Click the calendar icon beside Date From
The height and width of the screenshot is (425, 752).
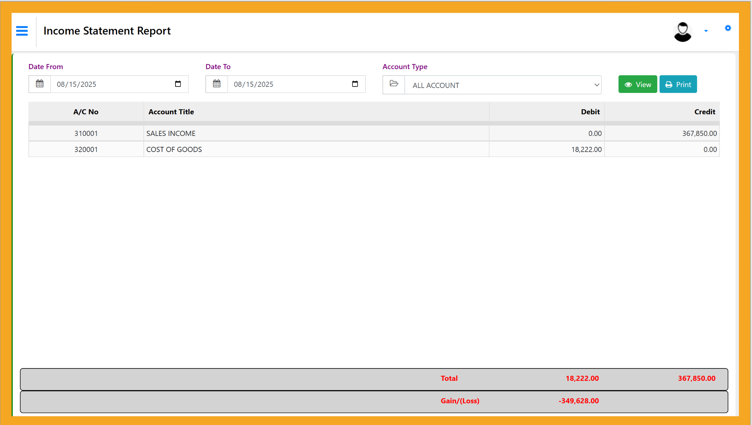pyautogui.click(x=39, y=84)
